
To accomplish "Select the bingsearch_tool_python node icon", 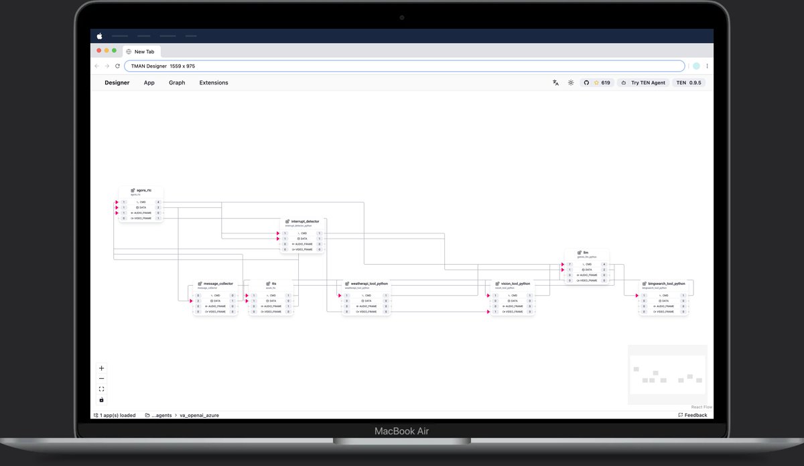I will coord(645,284).
